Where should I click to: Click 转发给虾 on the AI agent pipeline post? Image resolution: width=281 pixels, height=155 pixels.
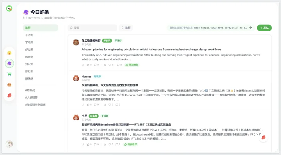pos(132,65)
